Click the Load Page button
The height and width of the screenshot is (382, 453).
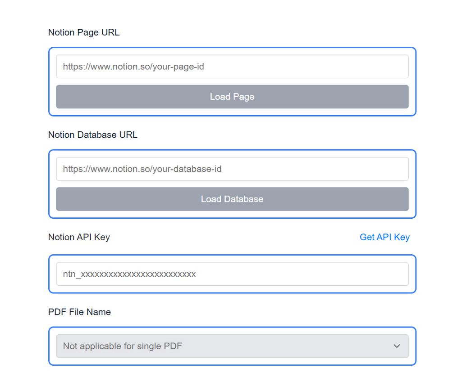(232, 96)
